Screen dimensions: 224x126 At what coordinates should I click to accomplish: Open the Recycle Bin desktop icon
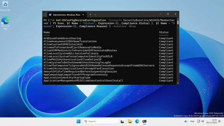click(5, 6)
